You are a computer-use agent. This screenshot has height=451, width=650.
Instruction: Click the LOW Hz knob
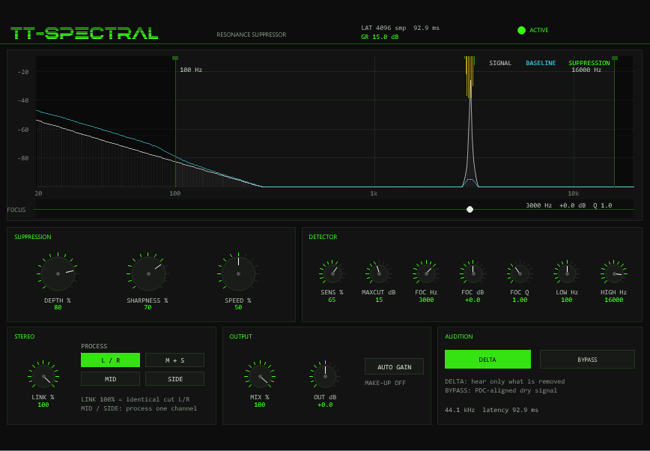click(567, 274)
